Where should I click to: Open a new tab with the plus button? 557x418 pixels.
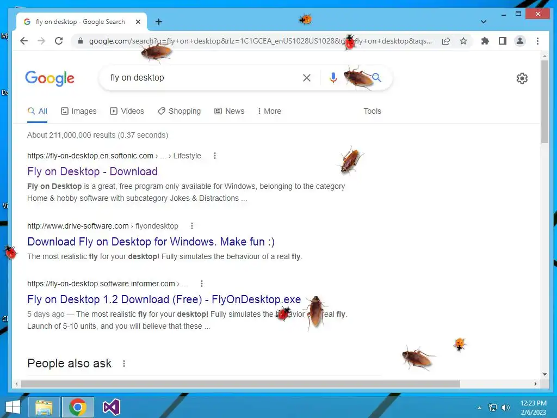tap(159, 22)
